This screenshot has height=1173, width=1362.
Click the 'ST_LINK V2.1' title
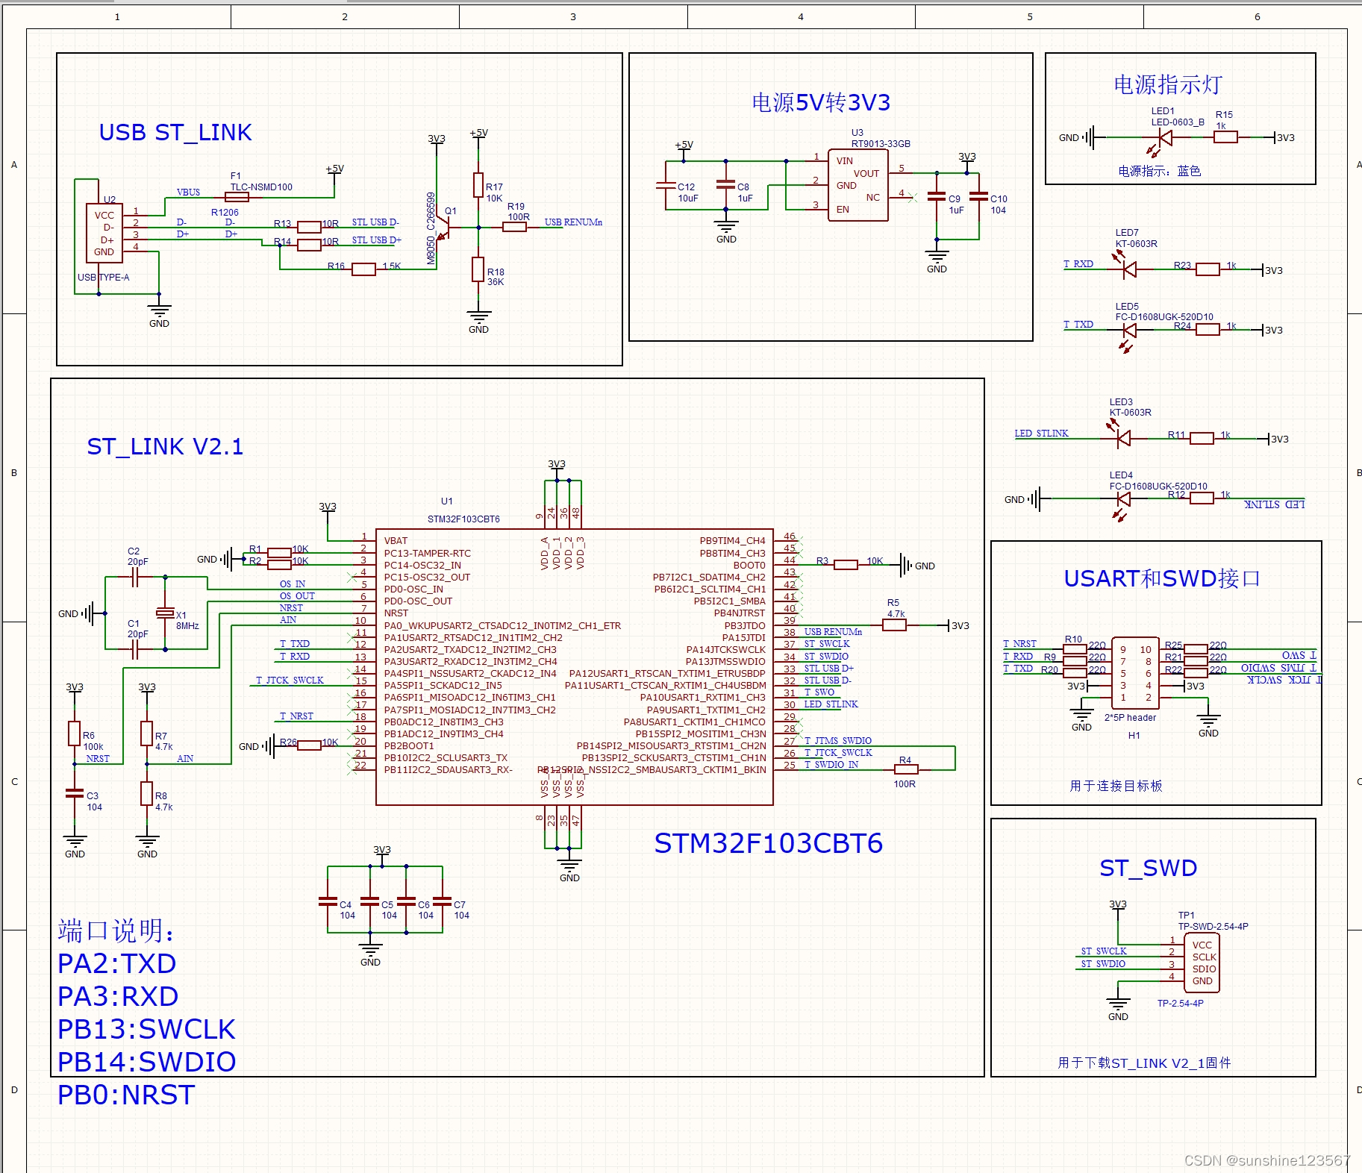coord(165,446)
